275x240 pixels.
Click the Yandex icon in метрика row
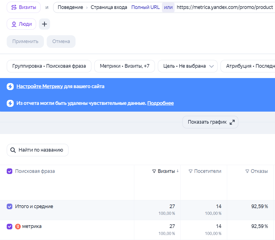tap(18, 227)
